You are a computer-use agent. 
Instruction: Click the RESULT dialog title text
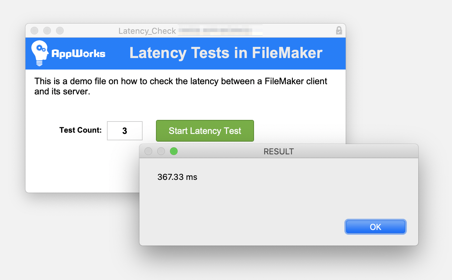pyautogui.click(x=279, y=151)
